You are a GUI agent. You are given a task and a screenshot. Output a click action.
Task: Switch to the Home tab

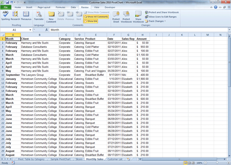[18, 7]
